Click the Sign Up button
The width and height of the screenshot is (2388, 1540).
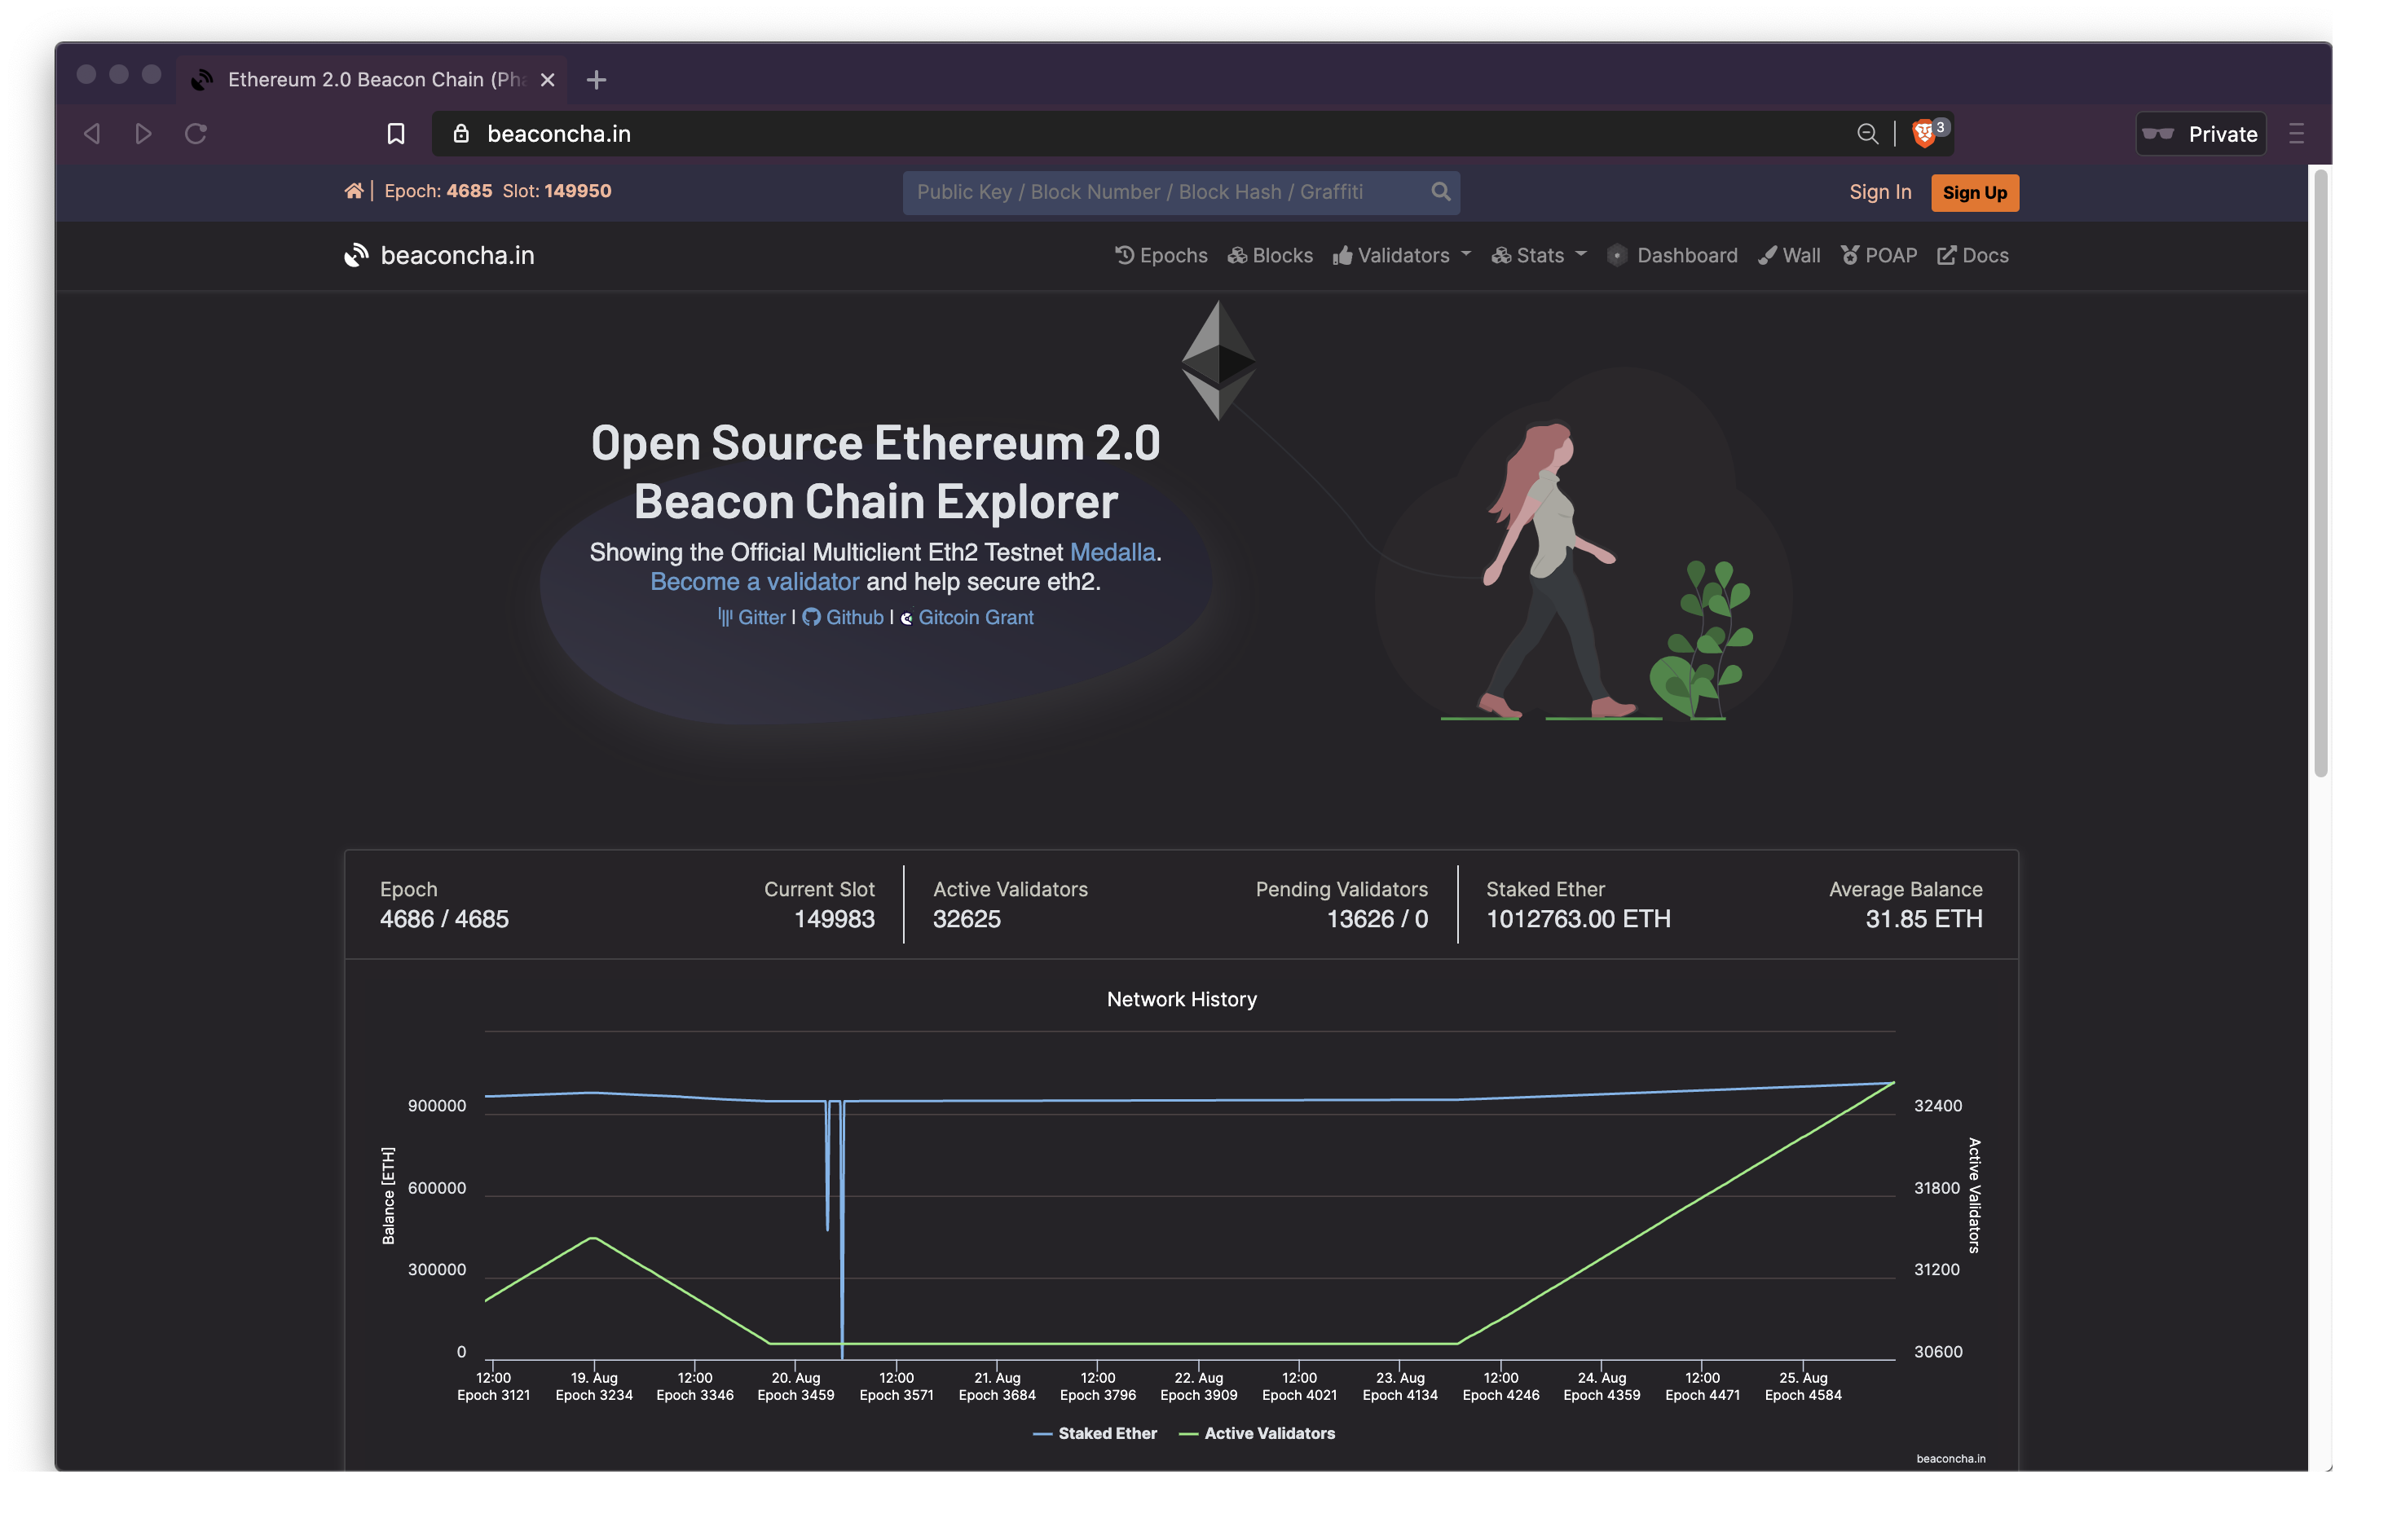click(1974, 191)
